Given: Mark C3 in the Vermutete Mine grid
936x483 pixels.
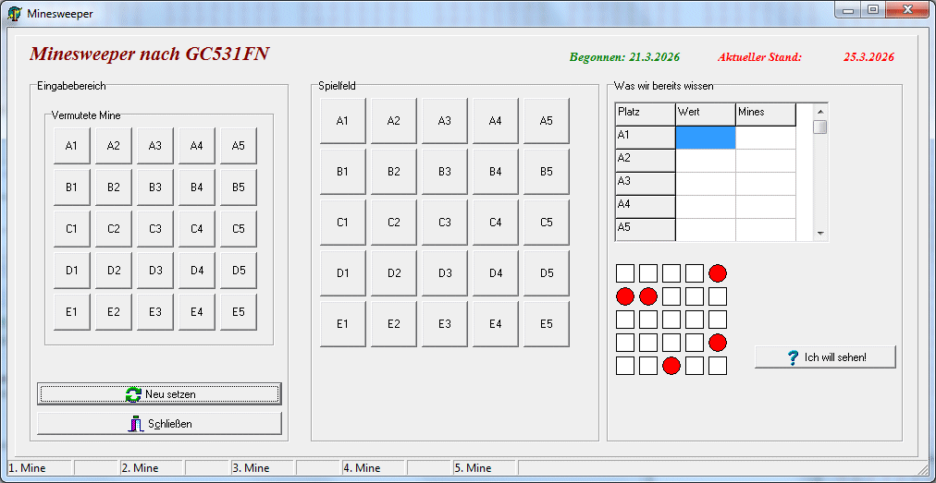Looking at the screenshot, I should (x=154, y=229).
